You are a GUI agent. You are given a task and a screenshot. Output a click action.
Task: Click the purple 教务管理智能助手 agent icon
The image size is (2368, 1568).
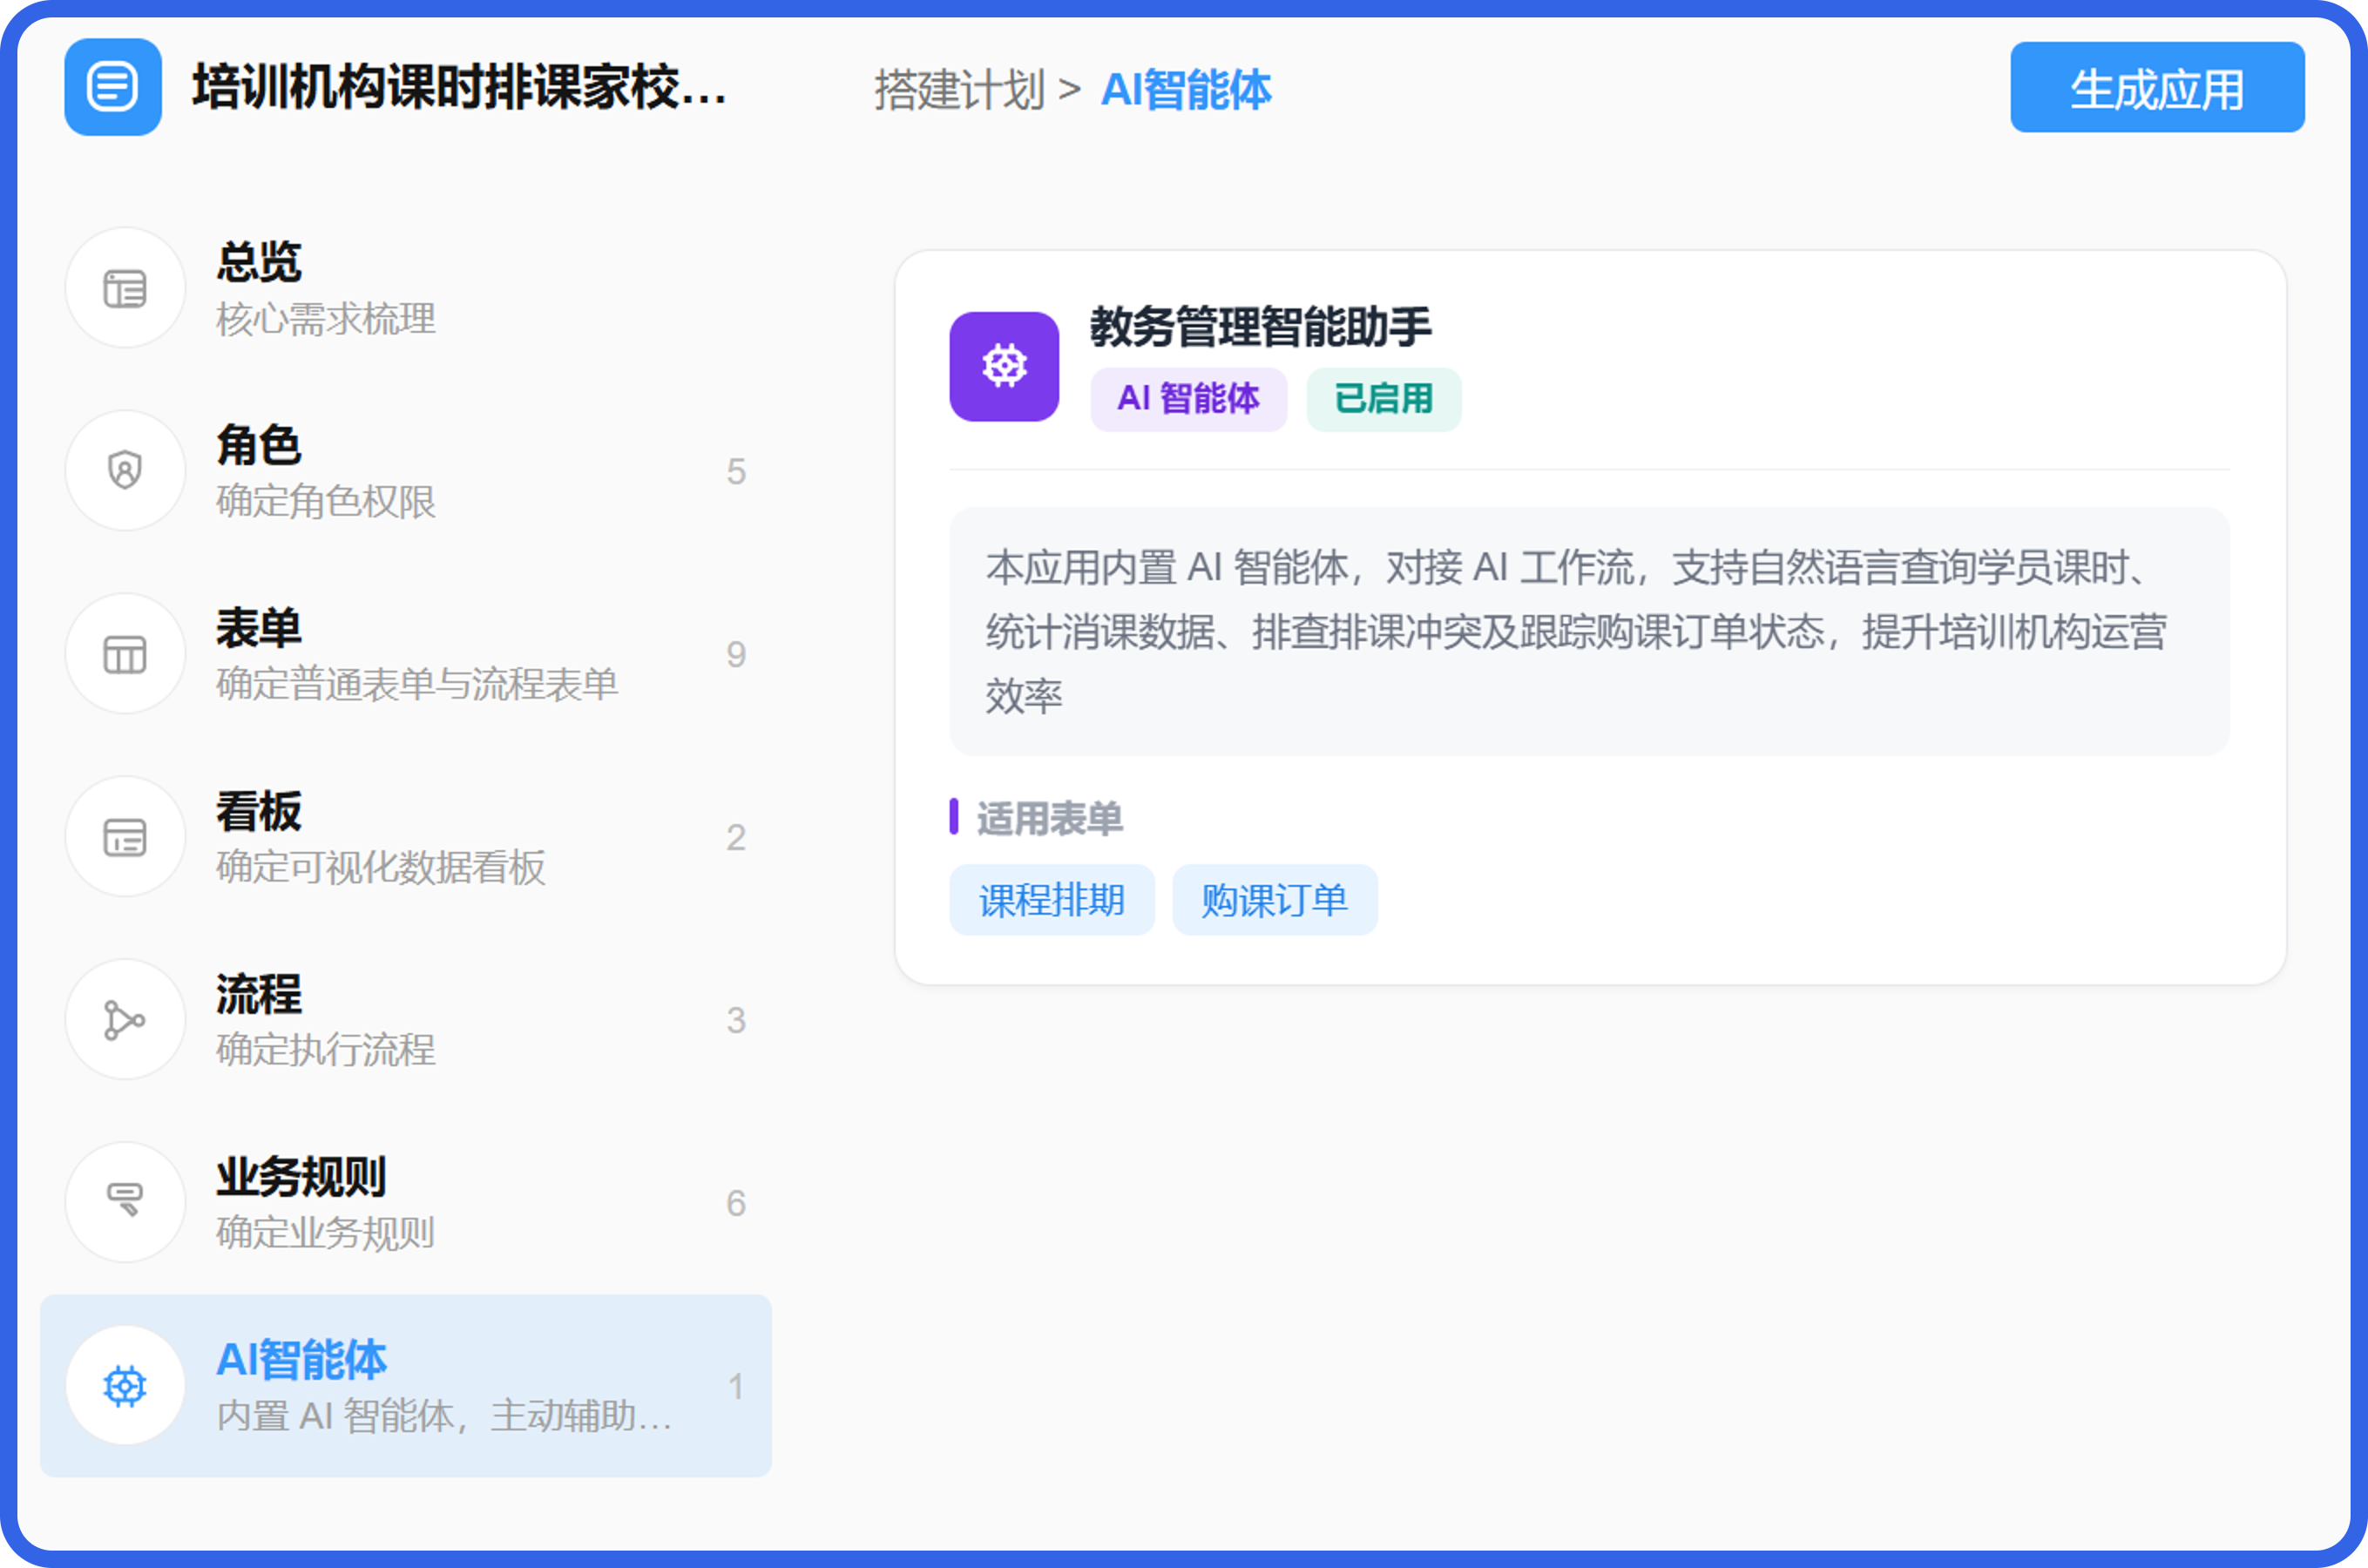click(x=1004, y=366)
